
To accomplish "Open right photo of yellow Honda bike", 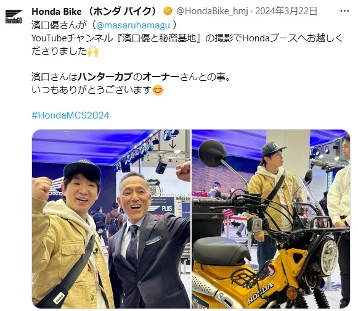I will [271, 219].
